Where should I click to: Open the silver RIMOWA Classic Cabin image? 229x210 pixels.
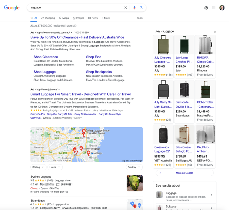pos(205,44)
